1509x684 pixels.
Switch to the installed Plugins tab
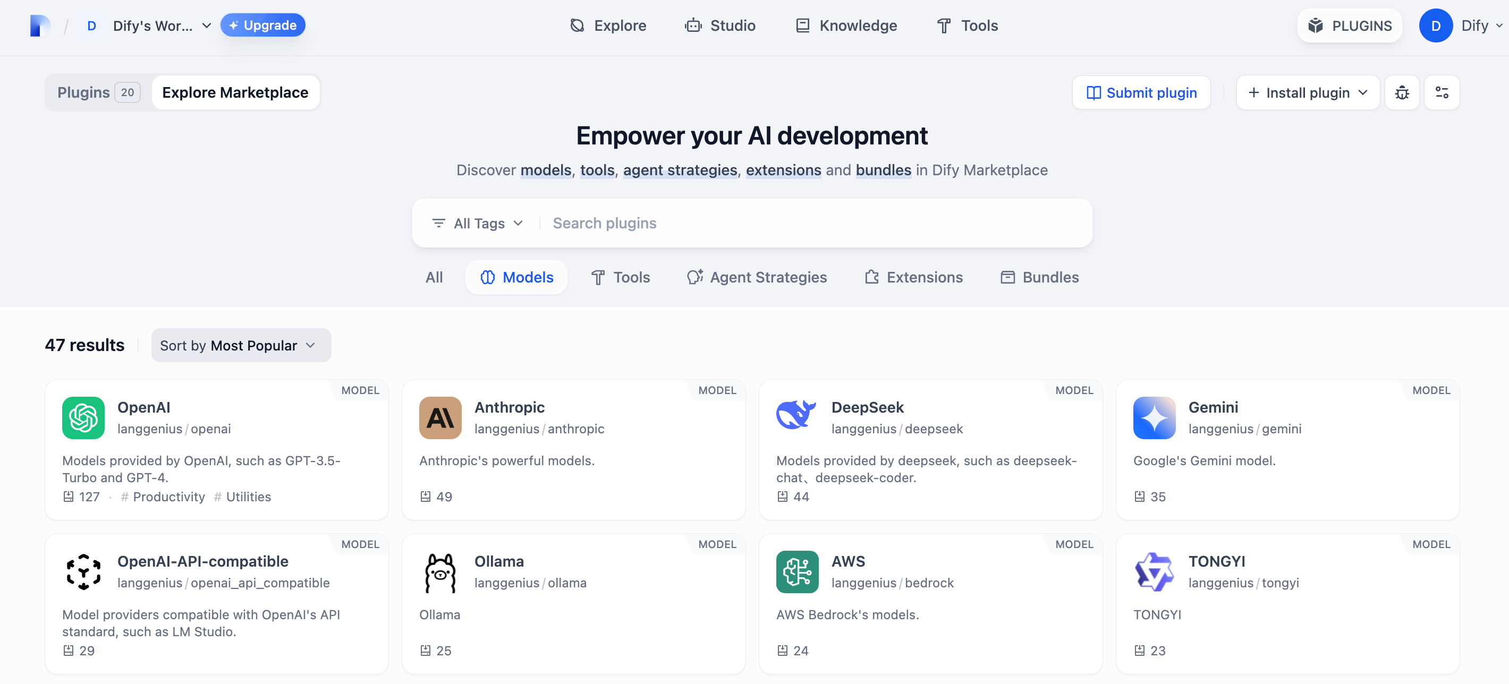(98, 92)
